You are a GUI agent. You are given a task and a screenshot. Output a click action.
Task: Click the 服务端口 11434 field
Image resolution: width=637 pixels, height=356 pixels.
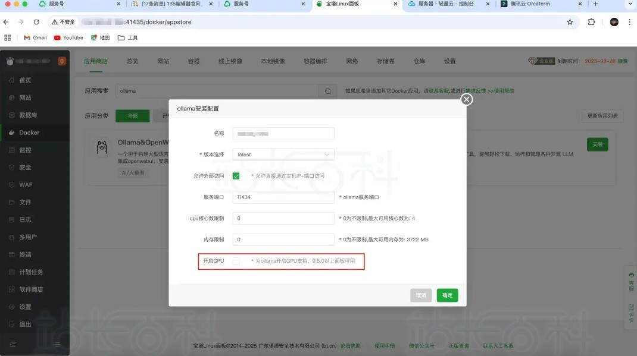(283, 197)
